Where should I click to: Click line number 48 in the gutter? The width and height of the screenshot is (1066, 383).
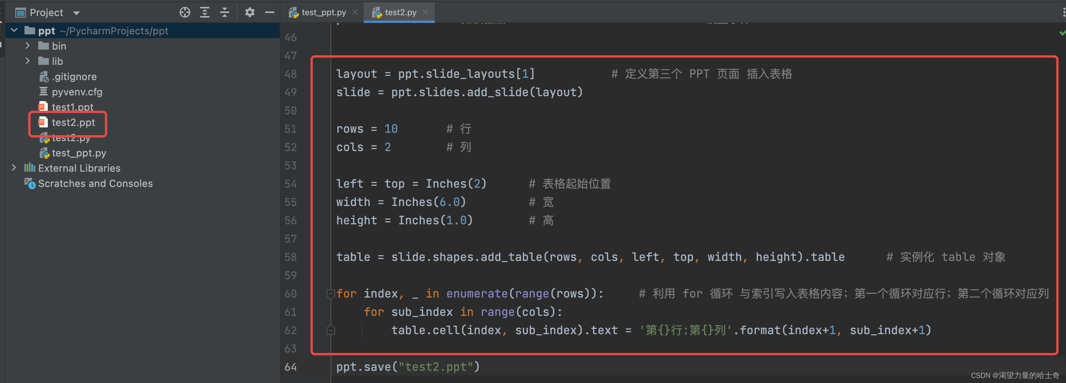pyautogui.click(x=290, y=74)
